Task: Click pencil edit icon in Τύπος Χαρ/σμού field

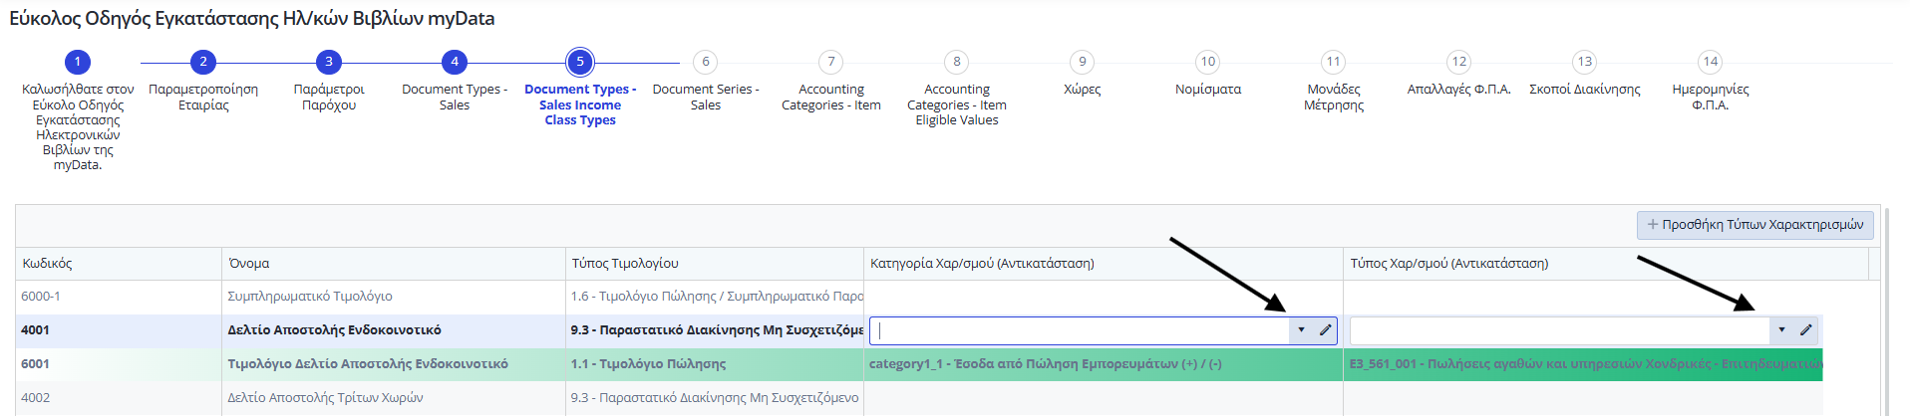Action: [1805, 330]
